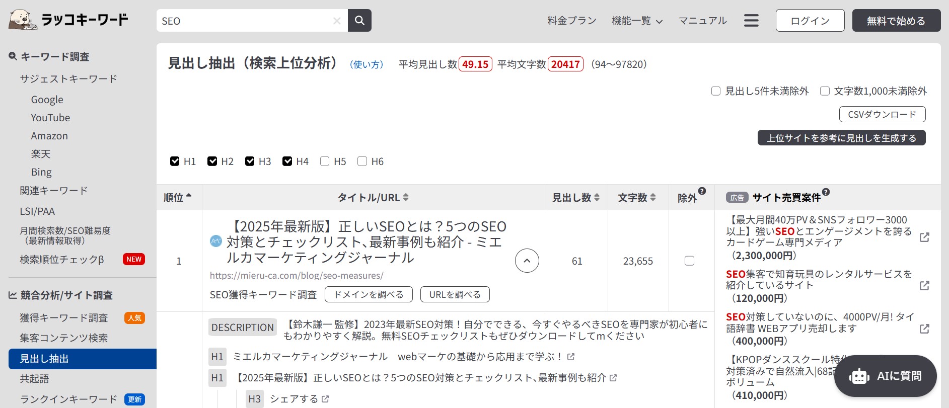The width and height of the screenshot is (949, 408).
Task: Clear the SEO search field text
Action: [x=337, y=21]
